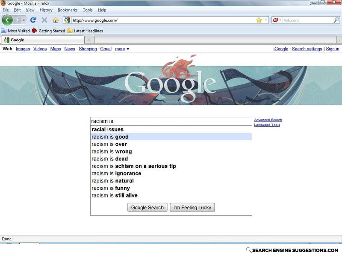The height and width of the screenshot is (255, 342).
Task: Open the News link
Action: point(70,49)
